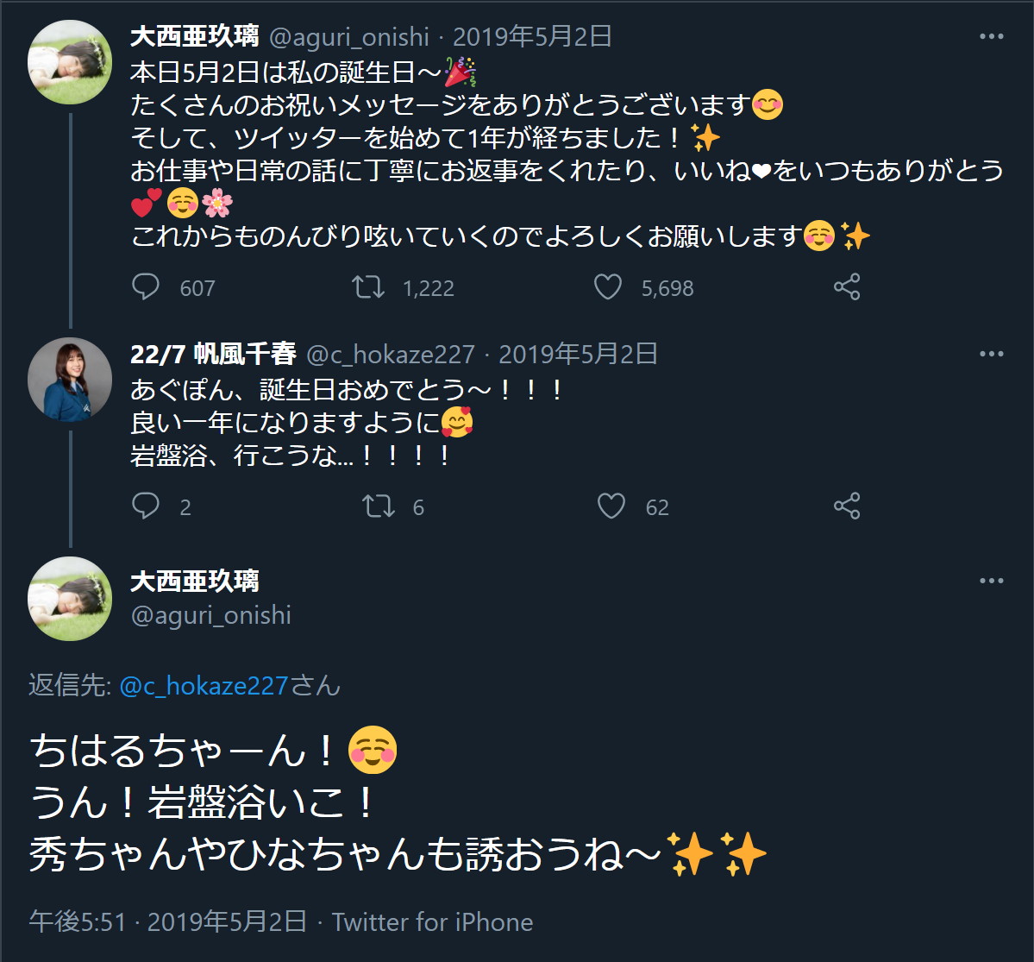Viewport: 1034px width, 962px height.
Task: Click 大西亜玖璃's avatar on the first tweet
Action: (x=70, y=63)
